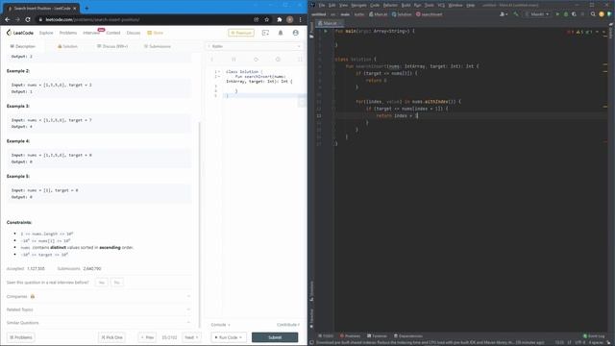Bookmark this page with the star icon
Viewport: 615px width, 346px height.
click(267, 19)
